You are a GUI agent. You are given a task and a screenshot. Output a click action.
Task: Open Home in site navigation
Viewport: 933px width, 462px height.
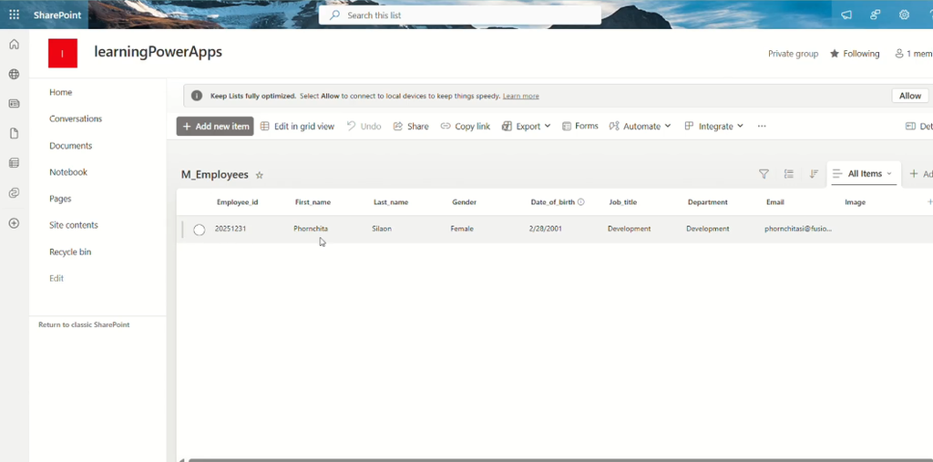click(61, 92)
